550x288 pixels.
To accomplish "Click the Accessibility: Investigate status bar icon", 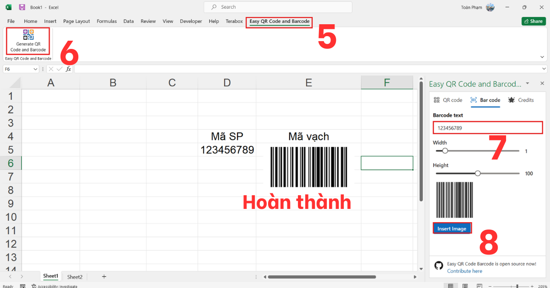I will tap(34, 285).
